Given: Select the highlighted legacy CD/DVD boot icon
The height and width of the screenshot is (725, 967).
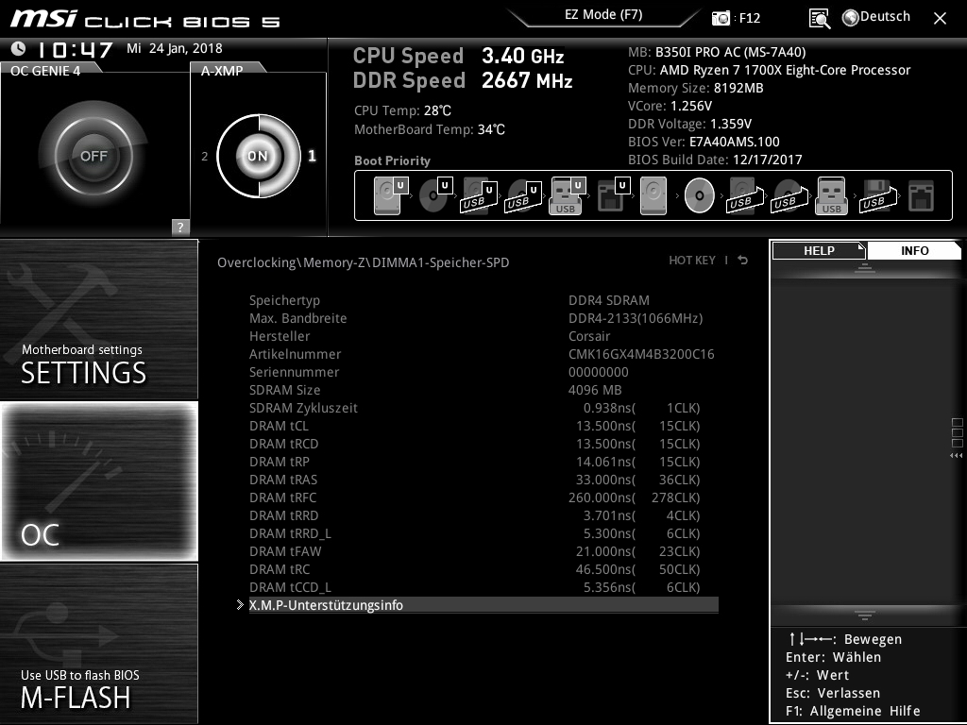Looking at the screenshot, I should point(700,195).
